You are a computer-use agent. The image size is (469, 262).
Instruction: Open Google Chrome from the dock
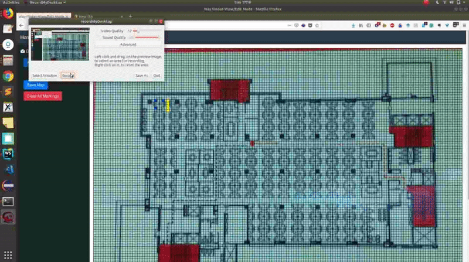click(8, 76)
